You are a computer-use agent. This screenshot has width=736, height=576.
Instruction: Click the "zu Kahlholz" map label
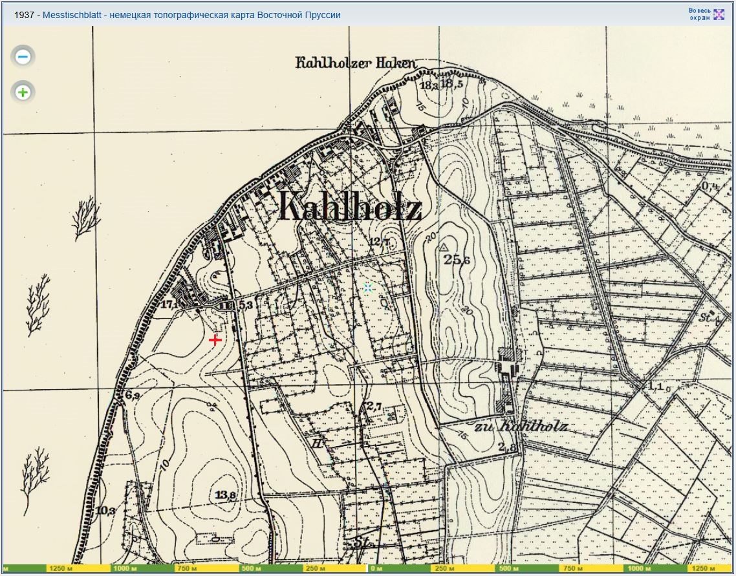pos(521,427)
